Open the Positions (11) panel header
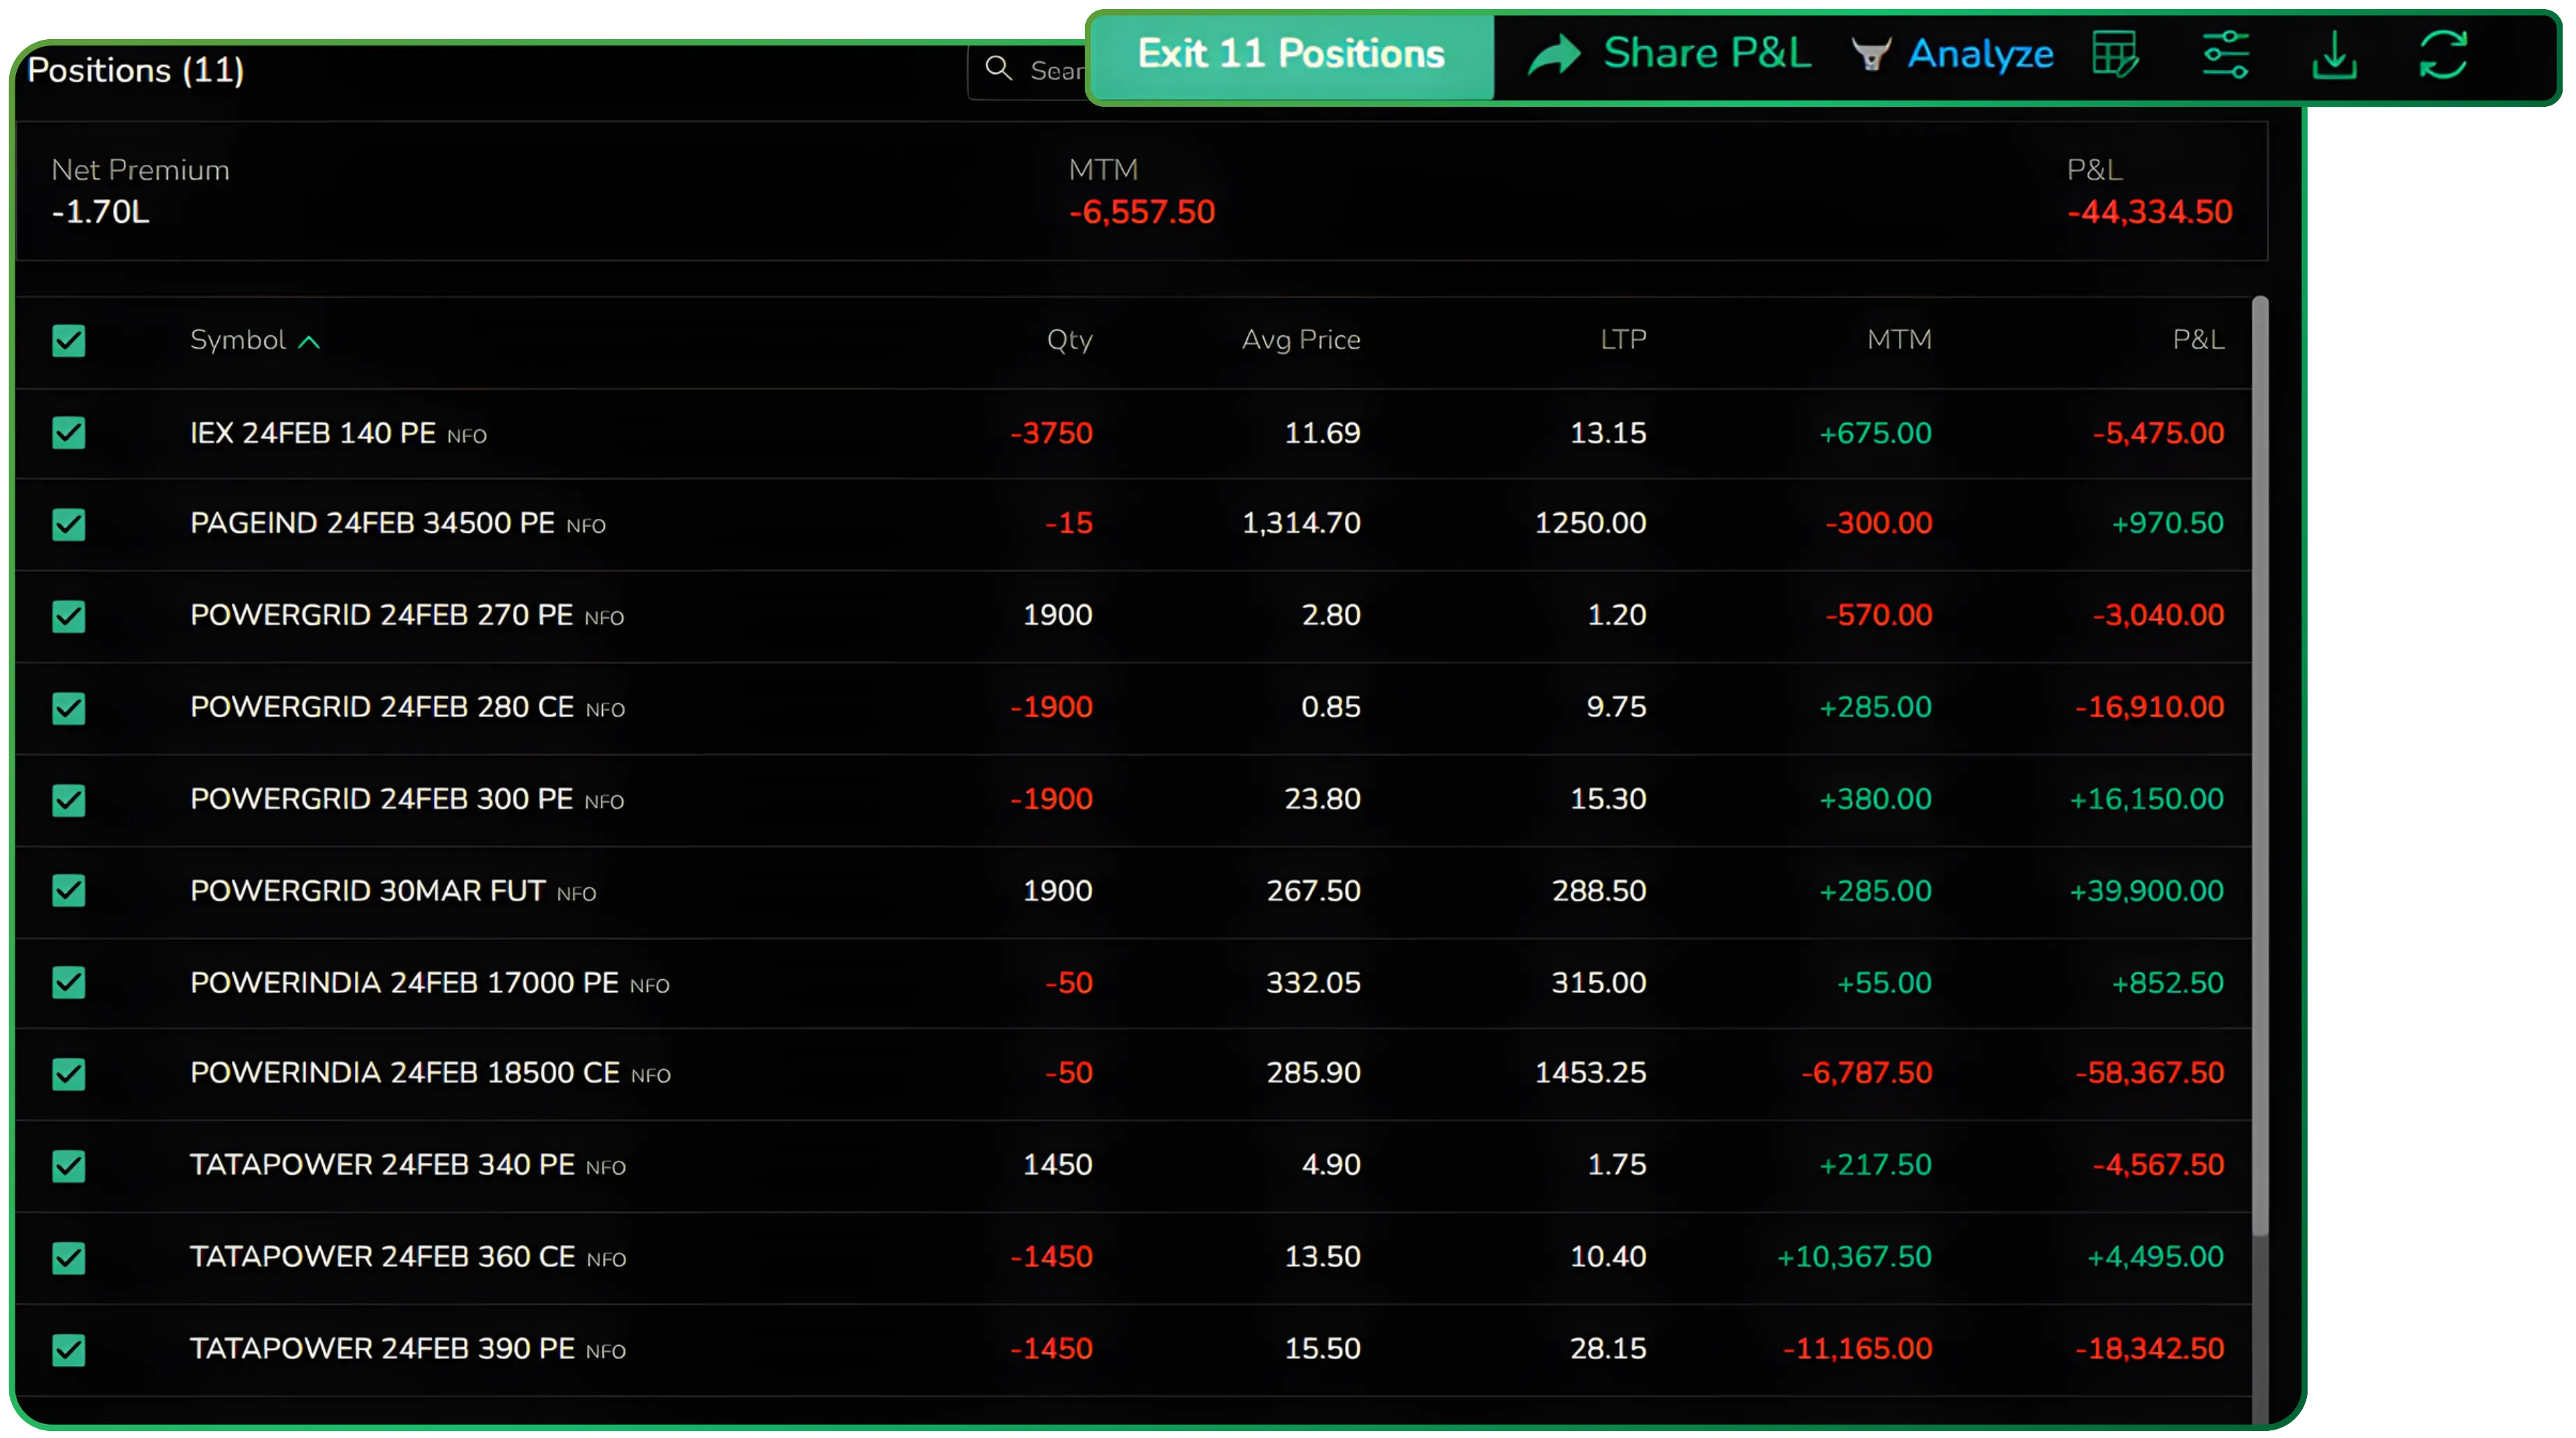Screen dimensions: 2576x1438 (135, 70)
